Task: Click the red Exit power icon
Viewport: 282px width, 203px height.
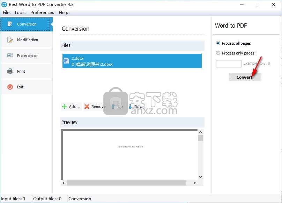Action: [10, 87]
